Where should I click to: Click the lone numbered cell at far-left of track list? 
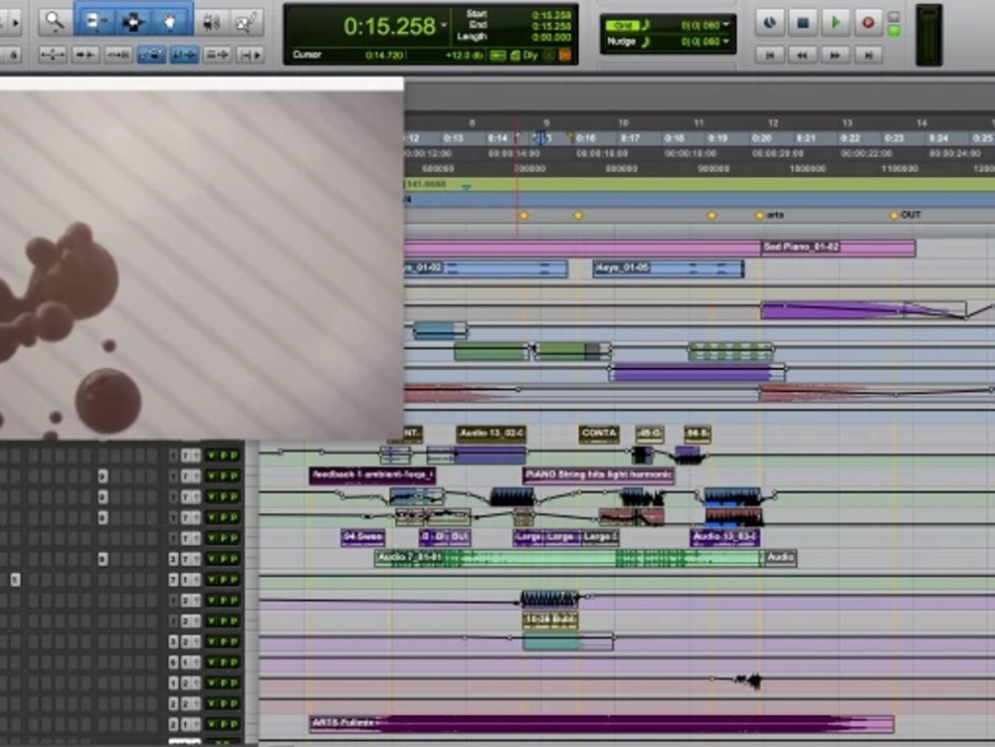point(15,580)
